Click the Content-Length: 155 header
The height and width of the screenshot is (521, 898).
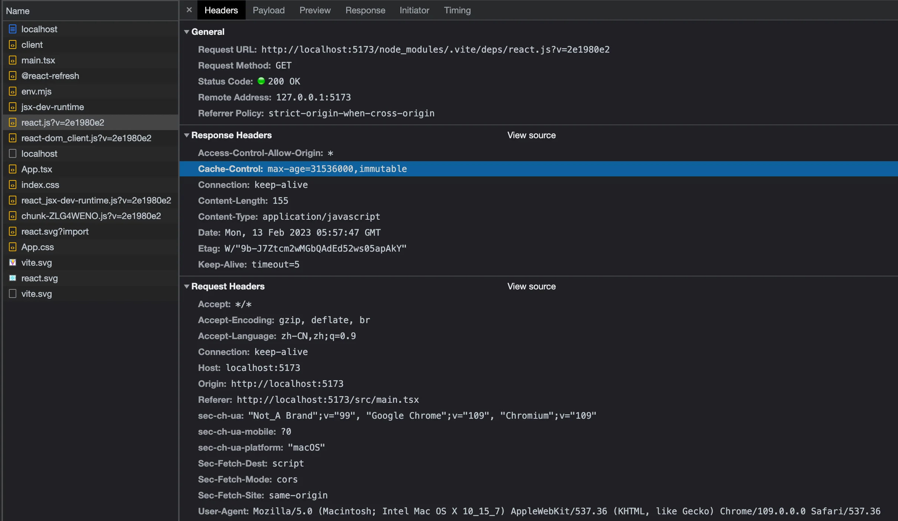point(243,200)
